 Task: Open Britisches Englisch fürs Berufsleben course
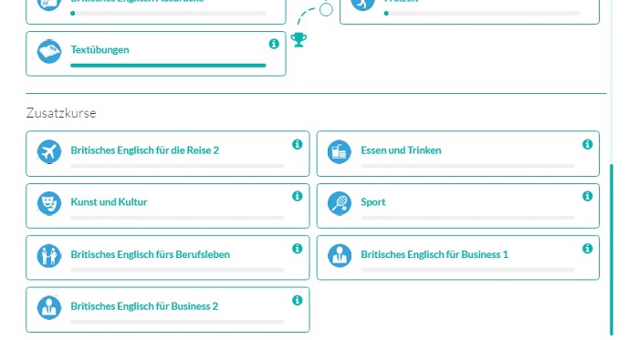150,254
